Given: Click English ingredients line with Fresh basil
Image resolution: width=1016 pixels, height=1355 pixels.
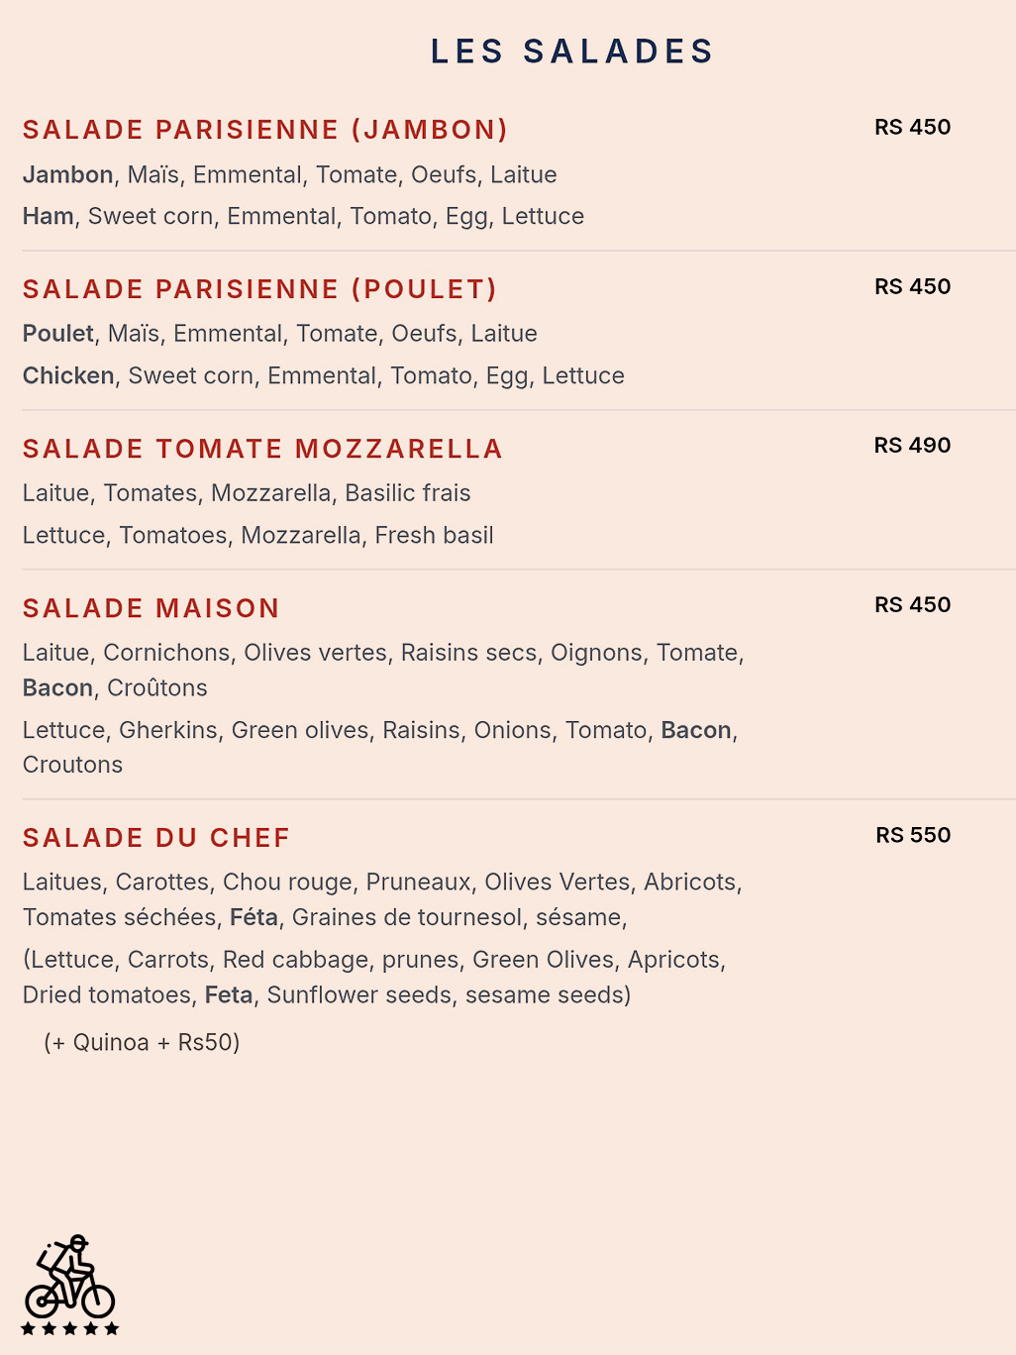Looking at the screenshot, I should pyautogui.click(x=257, y=535).
